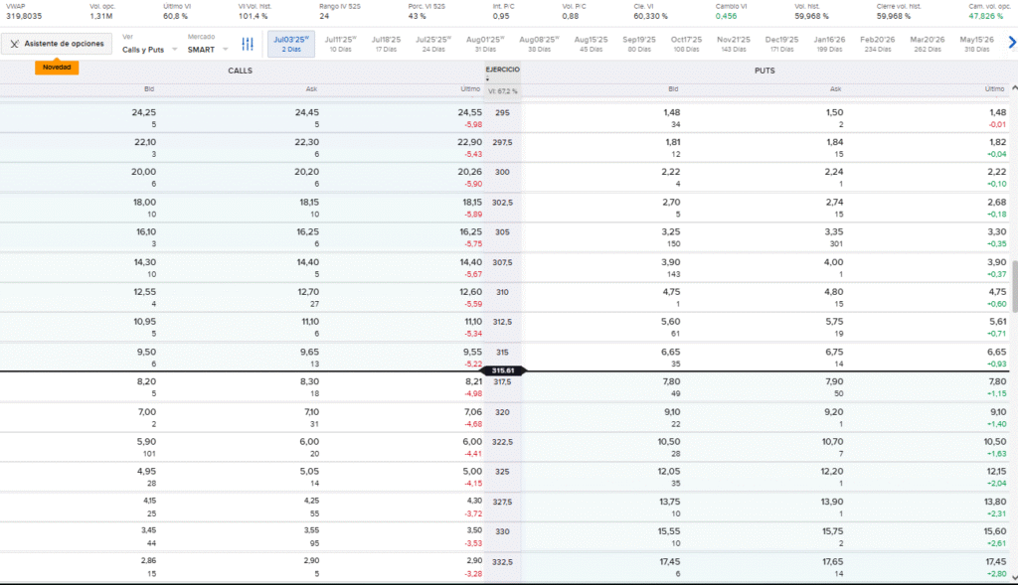Open the Asistente de opciones button
The image size is (1018, 585).
(56, 44)
